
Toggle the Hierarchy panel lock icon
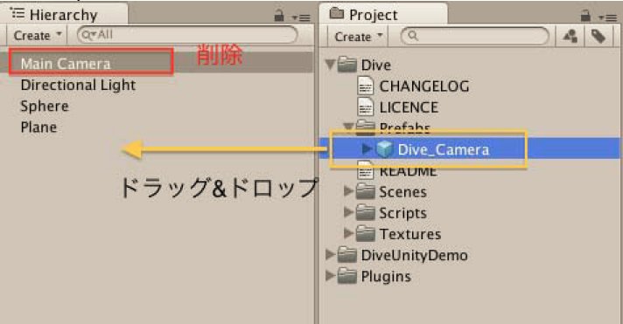point(279,16)
